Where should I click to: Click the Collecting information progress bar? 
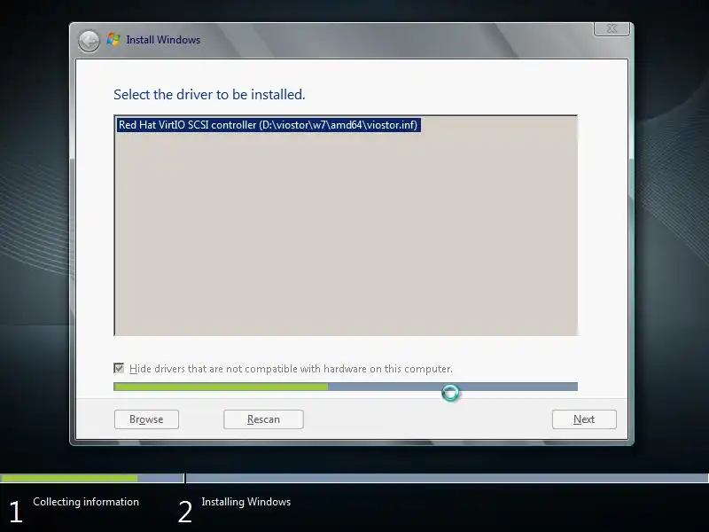point(92,478)
